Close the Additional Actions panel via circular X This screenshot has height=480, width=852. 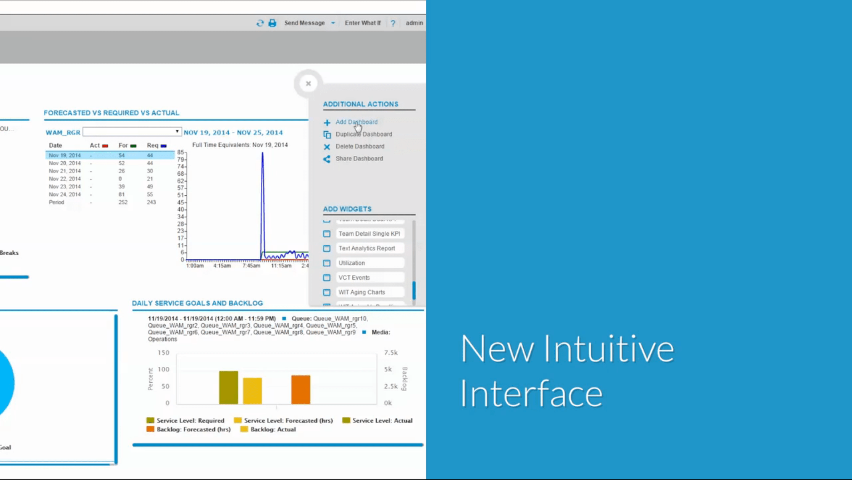pyautogui.click(x=308, y=83)
